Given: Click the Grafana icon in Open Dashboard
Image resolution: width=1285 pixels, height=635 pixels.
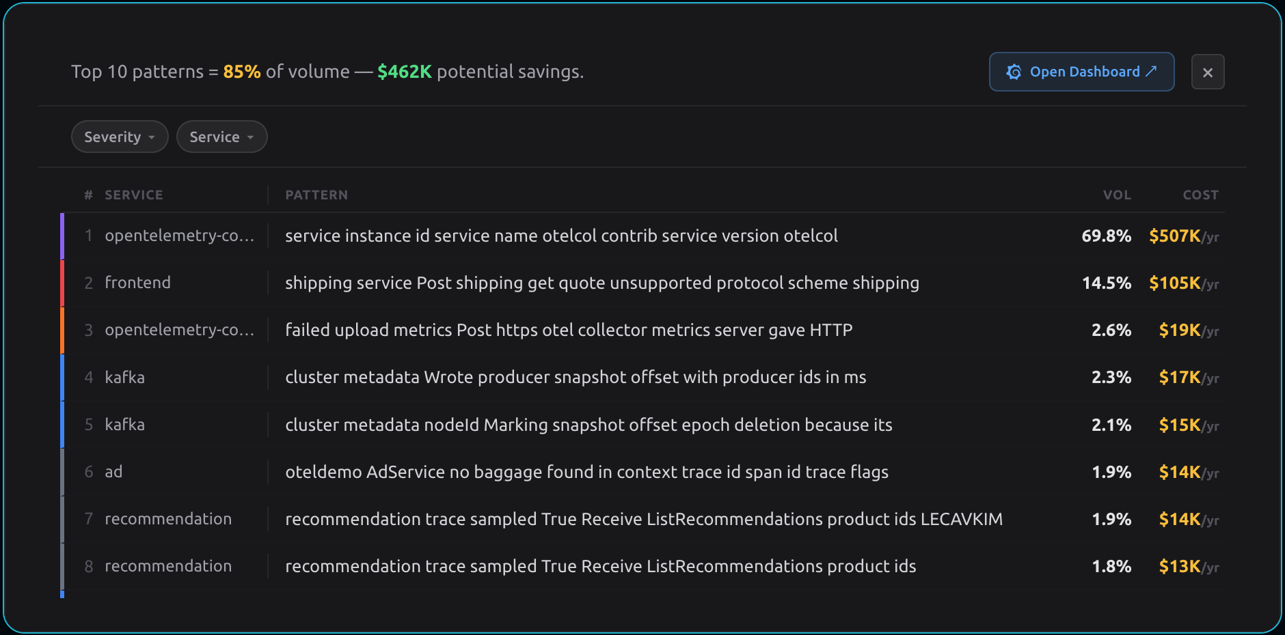Looking at the screenshot, I should (x=1014, y=72).
